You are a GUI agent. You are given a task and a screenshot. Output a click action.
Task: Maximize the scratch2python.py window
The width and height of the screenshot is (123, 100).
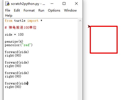[x=64, y=4]
